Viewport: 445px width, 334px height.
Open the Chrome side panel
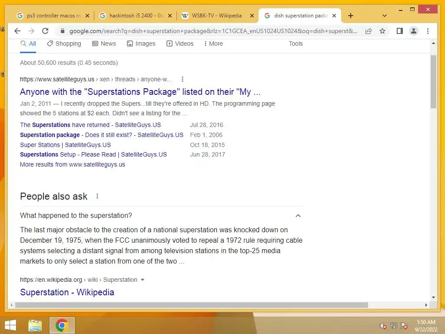(400, 31)
